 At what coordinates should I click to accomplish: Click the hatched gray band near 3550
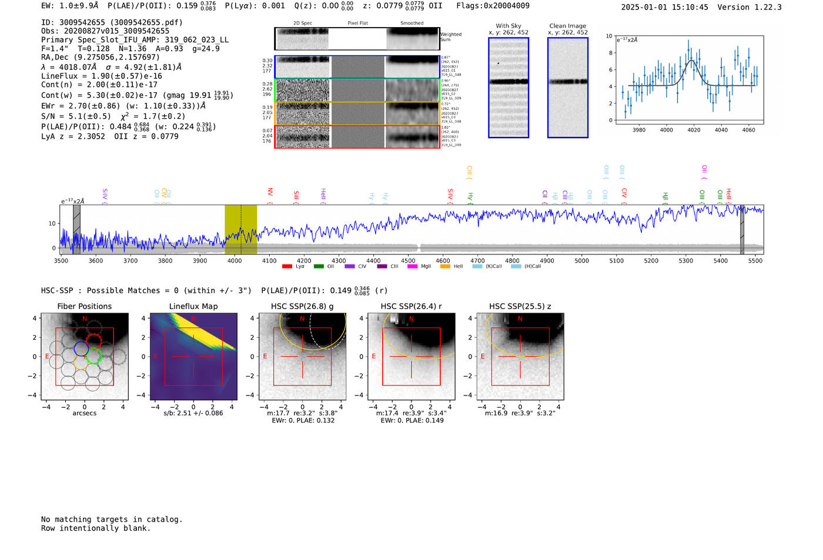coord(76,230)
